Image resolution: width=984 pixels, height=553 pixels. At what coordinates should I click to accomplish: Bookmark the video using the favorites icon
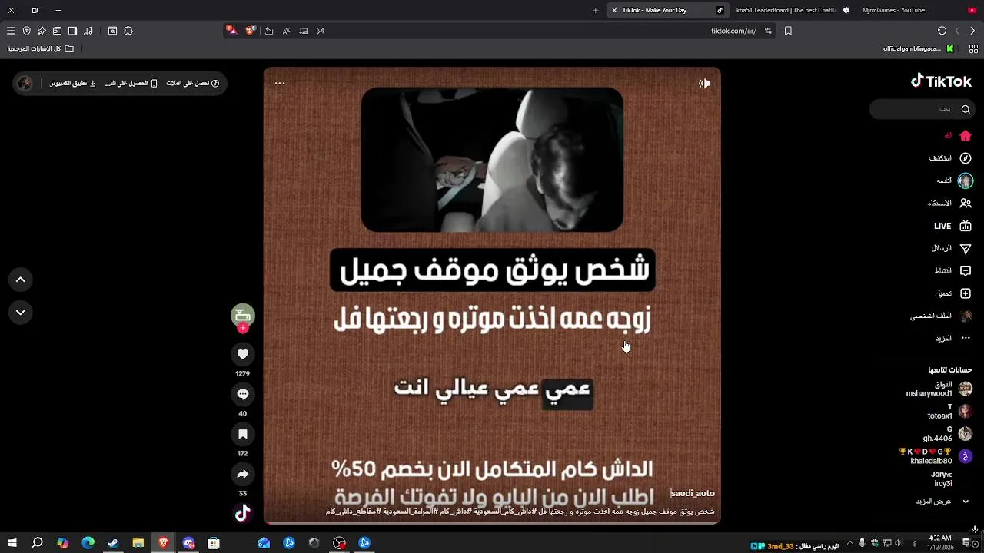pyautogui.click(x=243, y=434)
